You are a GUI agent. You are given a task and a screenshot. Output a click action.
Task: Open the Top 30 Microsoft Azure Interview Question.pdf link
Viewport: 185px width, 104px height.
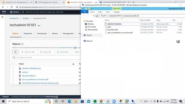click(40, 83)
